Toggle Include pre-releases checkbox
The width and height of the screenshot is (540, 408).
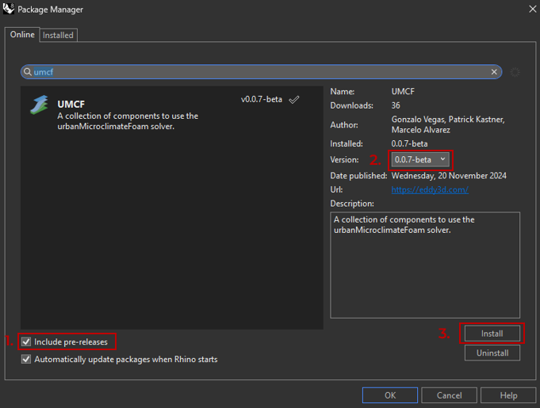click(x=26, y=342)
